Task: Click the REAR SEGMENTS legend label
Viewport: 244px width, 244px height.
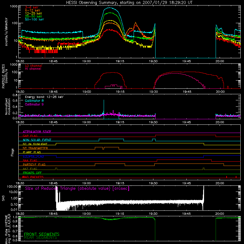Action: 41,238
